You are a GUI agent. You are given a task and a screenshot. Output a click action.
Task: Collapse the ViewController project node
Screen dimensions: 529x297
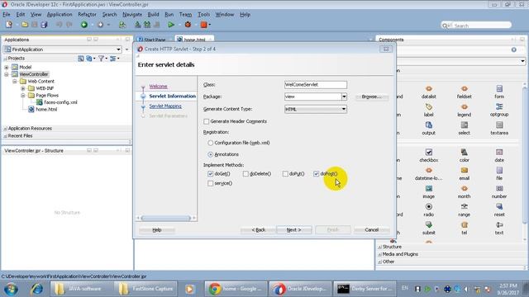(7, 74)
